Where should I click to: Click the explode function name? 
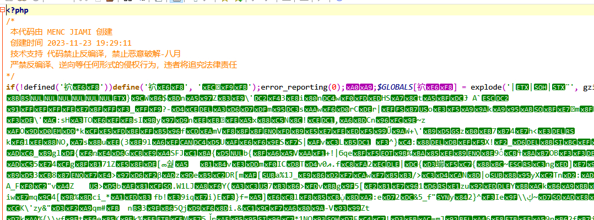[x=486, y=87]
